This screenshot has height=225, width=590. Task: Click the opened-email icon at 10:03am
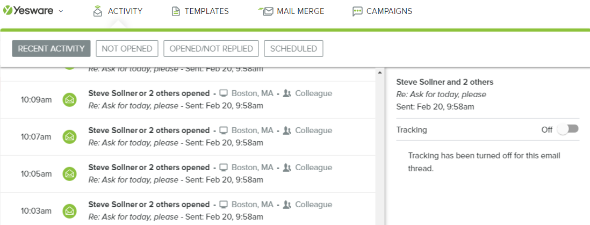(x=69, y=211)
